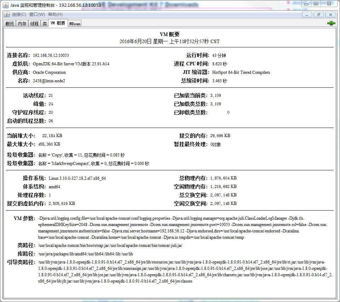This screenshot has height=302, width=340.
Task: Click total physical memory 1,876,604 KB
Action: 223,178
